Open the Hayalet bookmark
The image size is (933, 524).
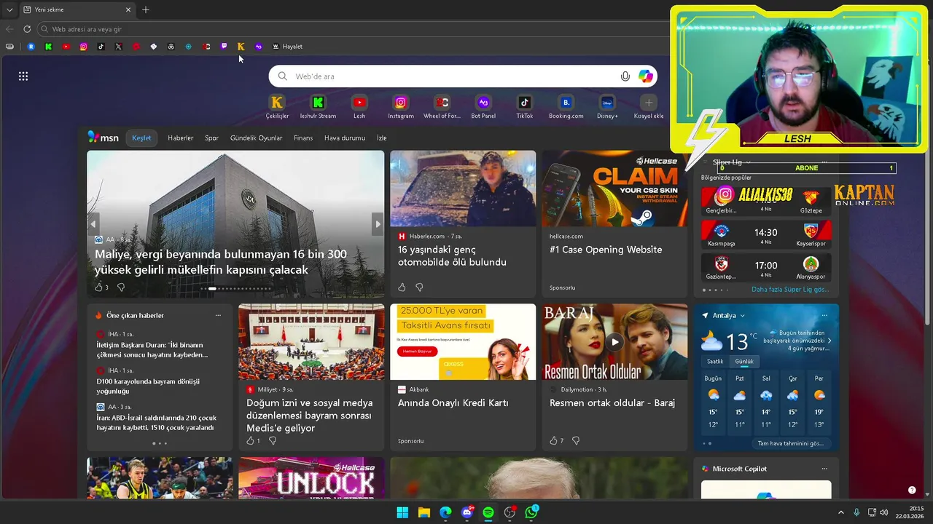tap(287, 47)
